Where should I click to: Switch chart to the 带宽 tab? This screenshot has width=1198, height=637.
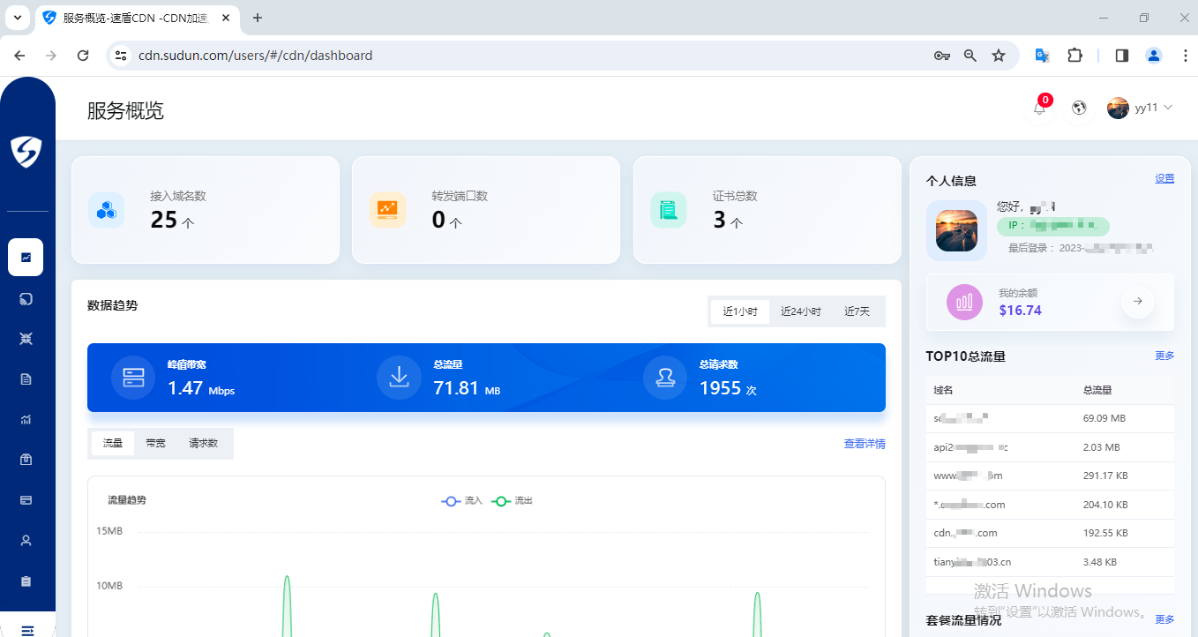point(155,444)
